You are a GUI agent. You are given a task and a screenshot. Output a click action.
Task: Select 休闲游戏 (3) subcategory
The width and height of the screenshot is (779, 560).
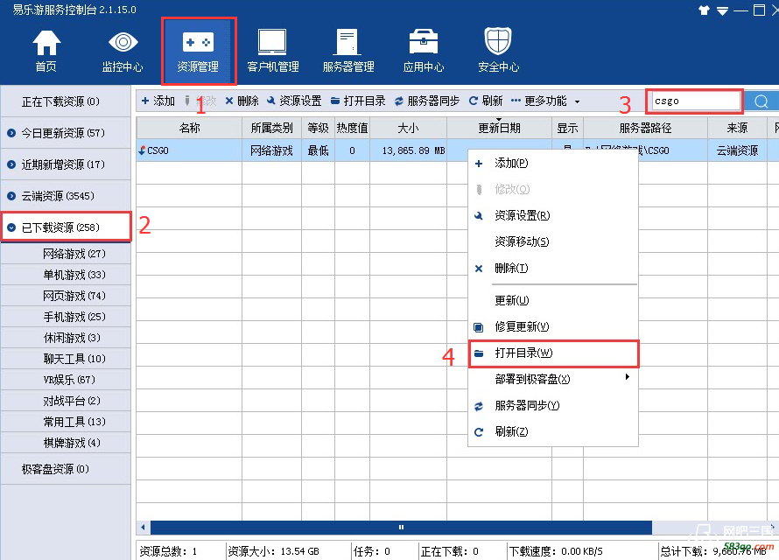(66, 338)
